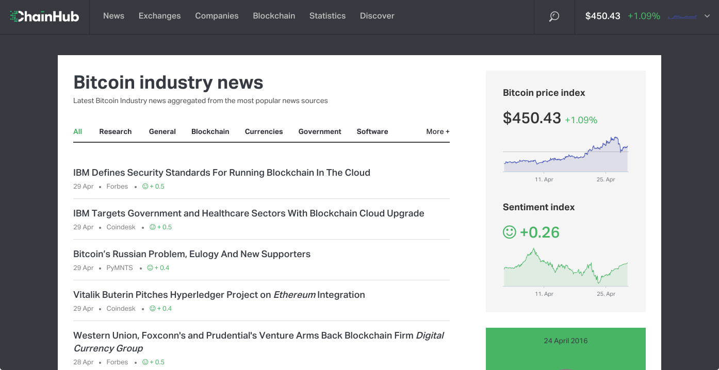This screenshot has height=370, width=719.
Task: Open Vitalik Buterin Hyperledger article
Action: [x=219, y=295]
